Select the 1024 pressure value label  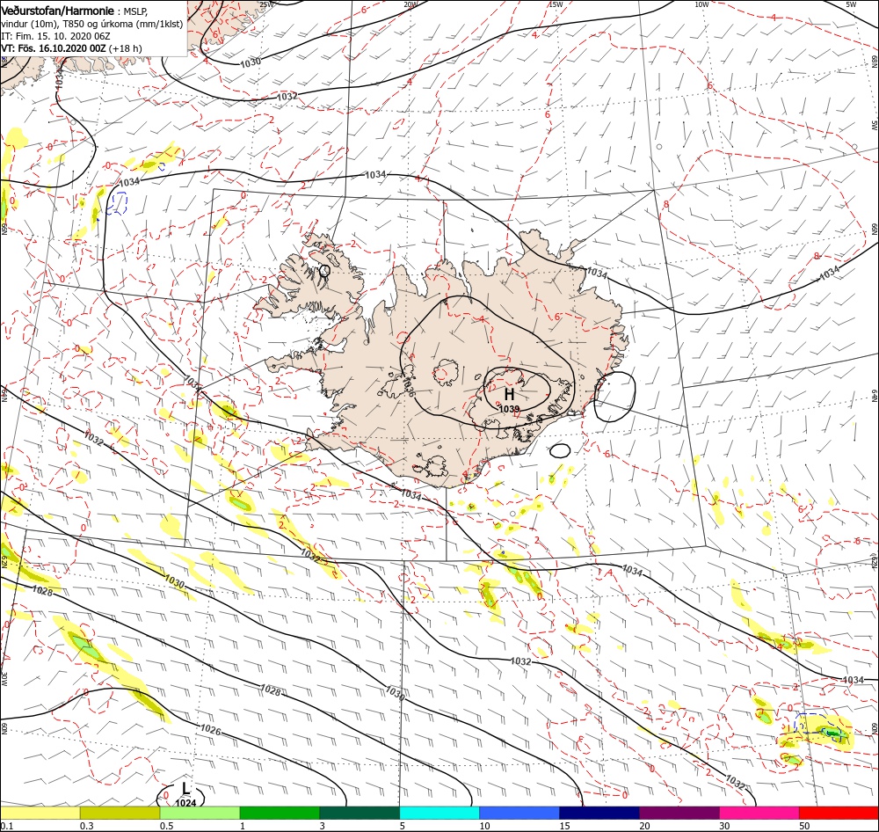185,803
